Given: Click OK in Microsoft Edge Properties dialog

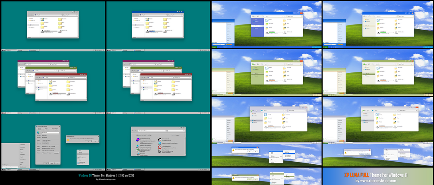Looking at the screenshot, I should click(46, 163).
